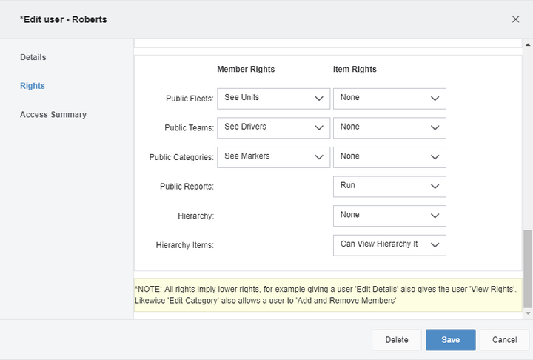This screenshot has width=533, height=360.
Task: Click the Delete button
Action: (x=397, y=339)
